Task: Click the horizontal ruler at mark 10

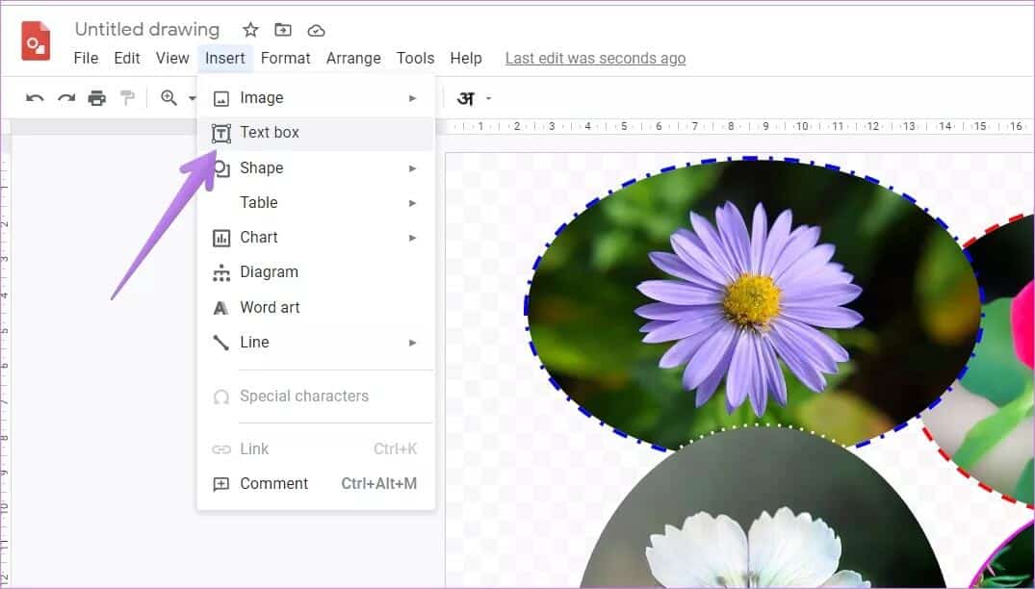Action: (x=802, y=126)
